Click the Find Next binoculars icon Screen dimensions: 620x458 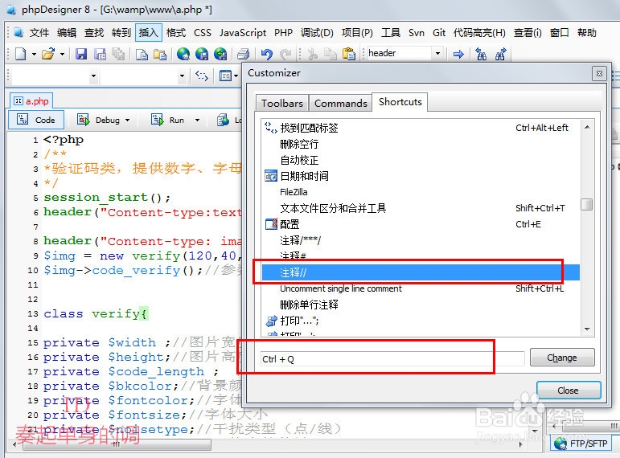pyautogui.click(x=500, y=54)
